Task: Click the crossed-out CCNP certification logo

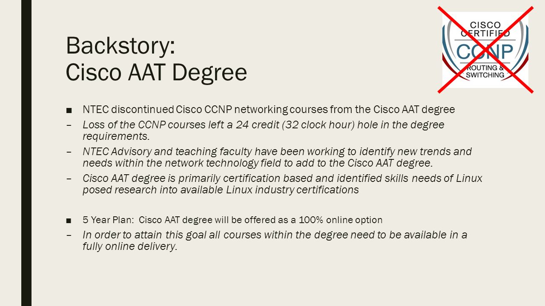Action: click(485, 49)
